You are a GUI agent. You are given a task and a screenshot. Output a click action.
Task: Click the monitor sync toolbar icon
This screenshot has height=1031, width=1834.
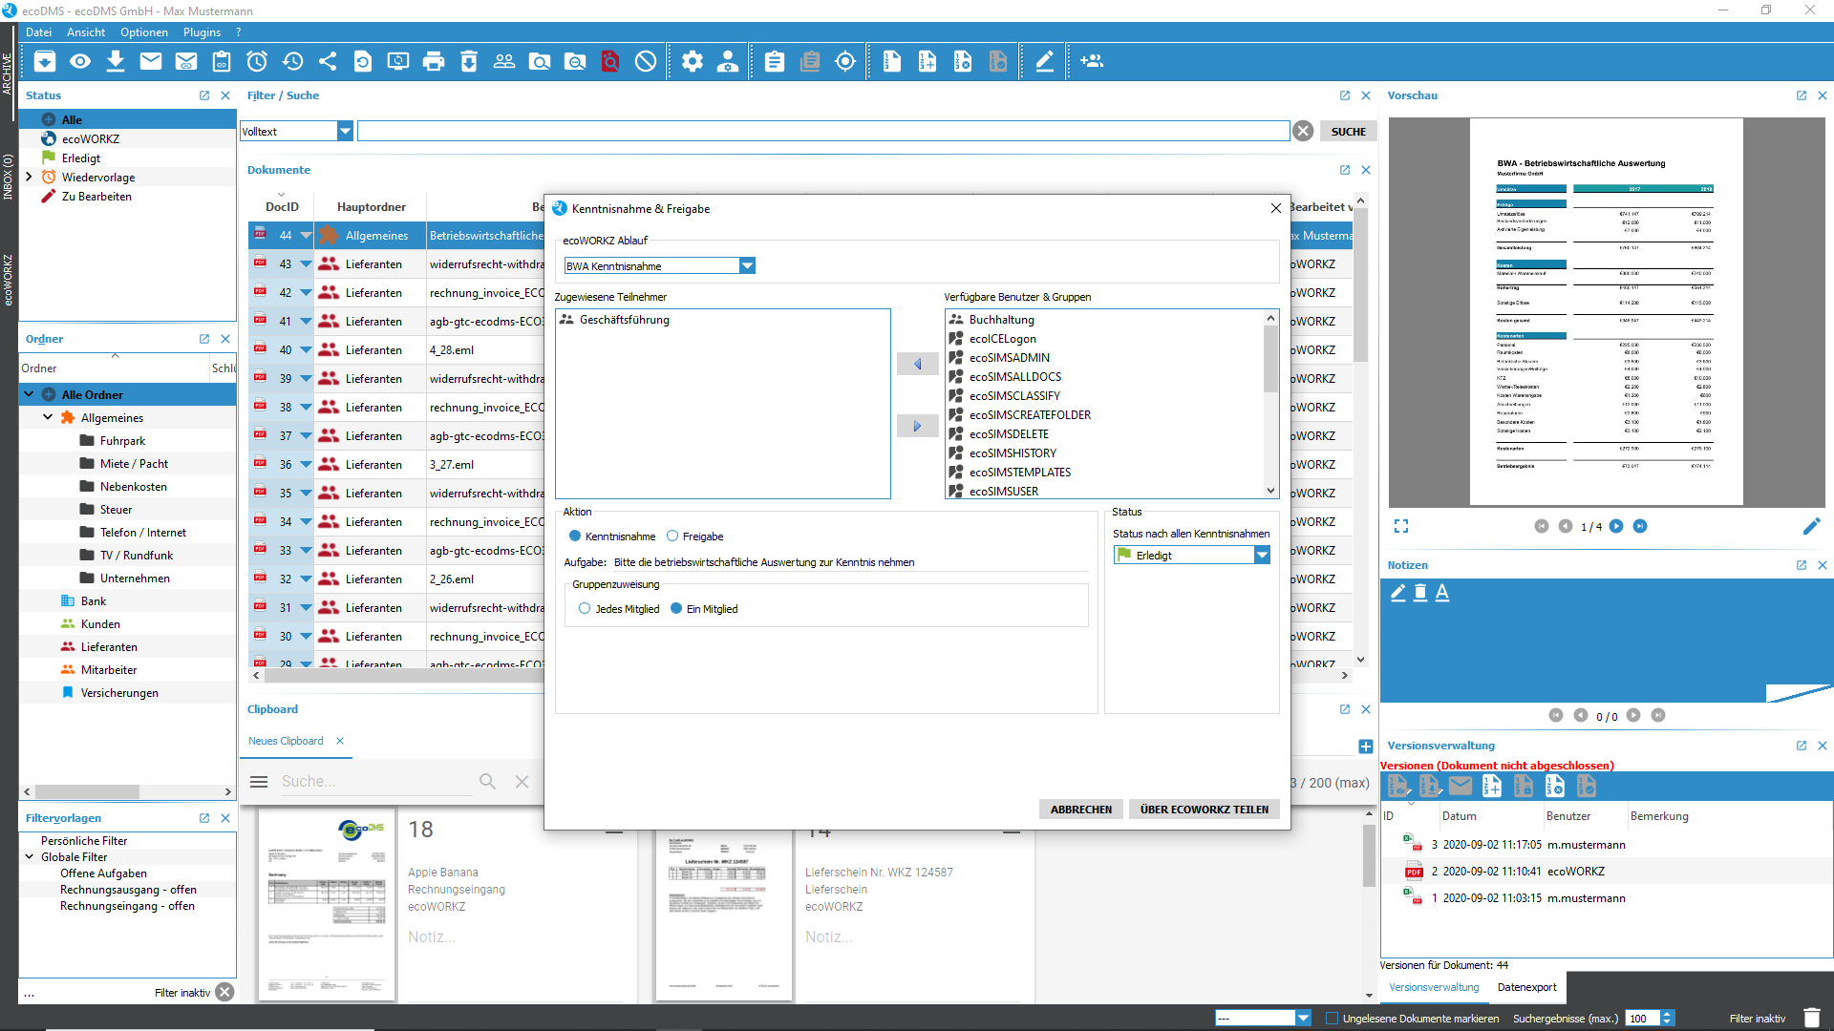click(398, 62)
